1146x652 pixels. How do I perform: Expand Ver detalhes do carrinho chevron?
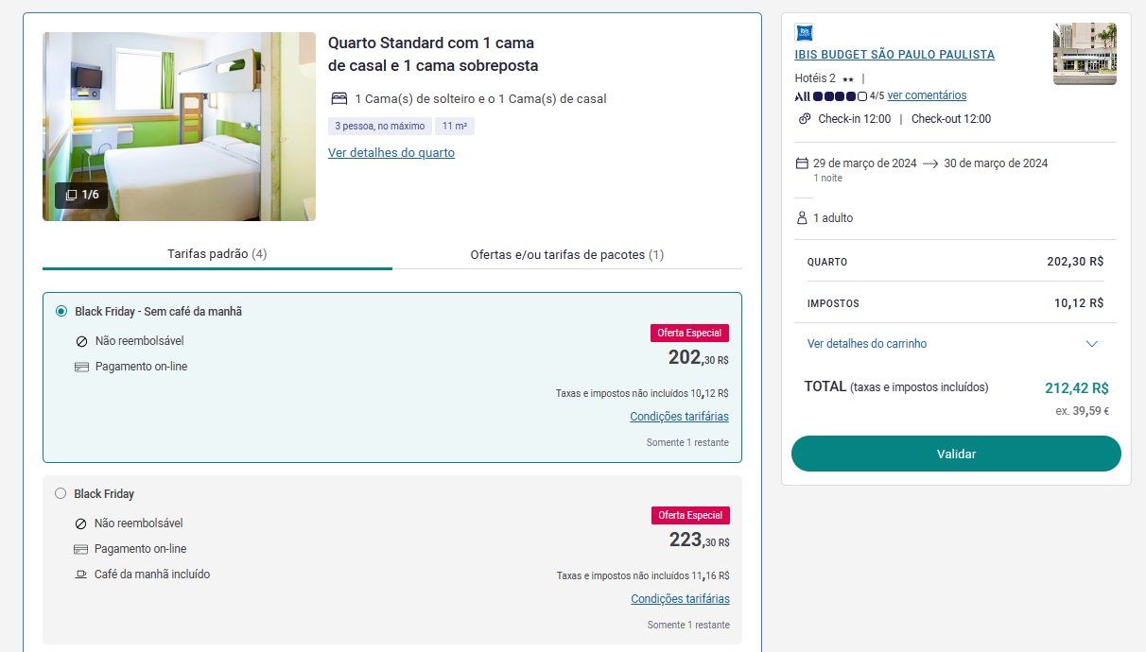pos(1092,344)
